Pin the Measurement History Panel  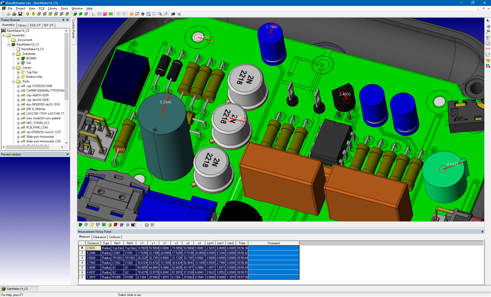coord(482,231)
